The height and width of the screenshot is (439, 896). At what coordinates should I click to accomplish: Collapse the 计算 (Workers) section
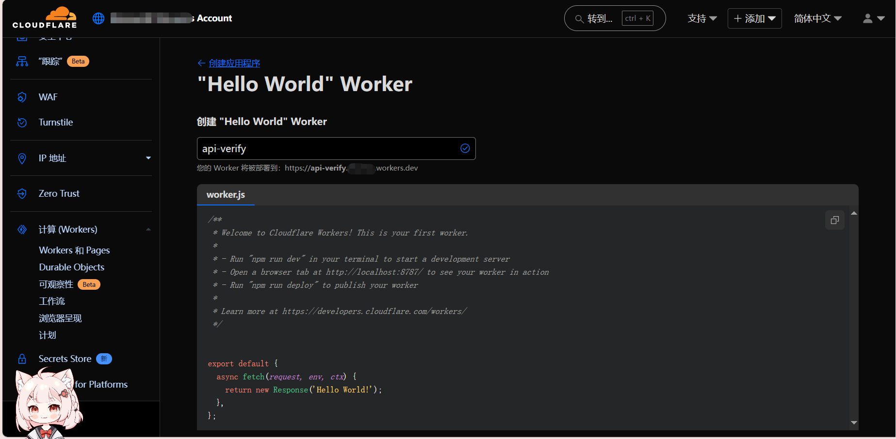[148, 230]
